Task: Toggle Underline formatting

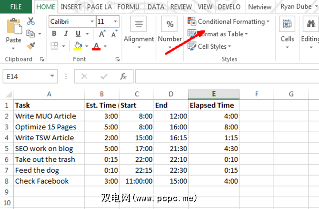Action: [x=78, y=34]
